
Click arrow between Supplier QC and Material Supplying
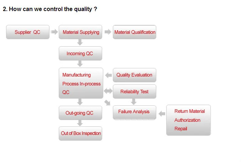[x=54, y=32]
